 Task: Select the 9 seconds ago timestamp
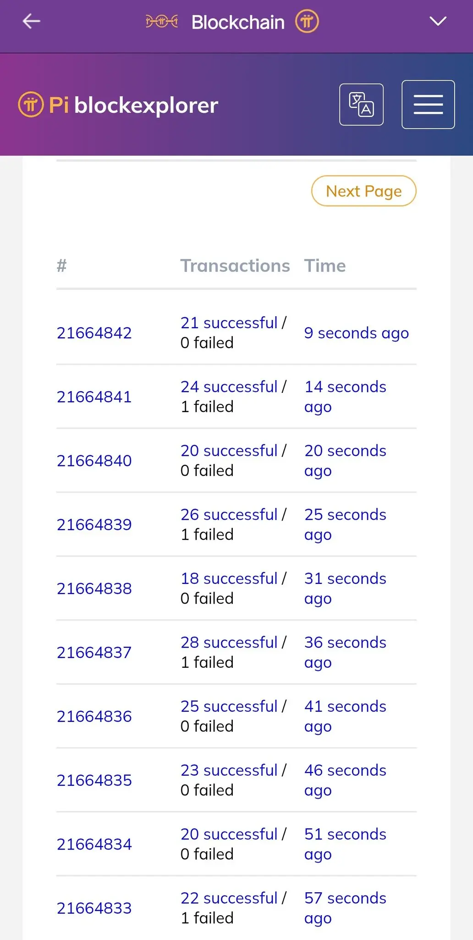coord(356,332)
